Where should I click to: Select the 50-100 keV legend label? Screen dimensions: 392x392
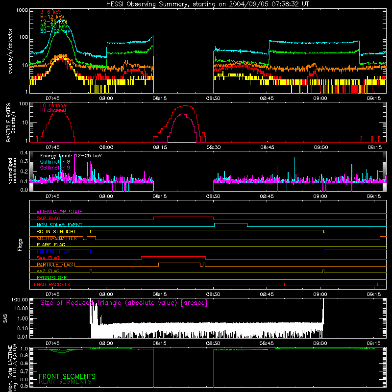55,31
